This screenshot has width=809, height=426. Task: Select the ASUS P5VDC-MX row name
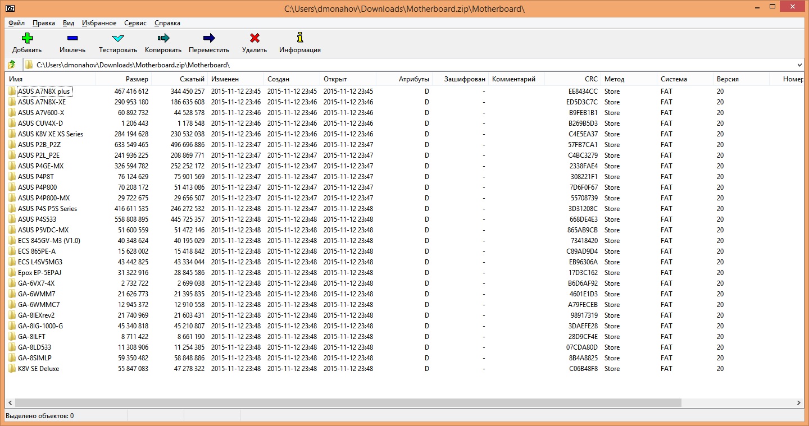43,230
